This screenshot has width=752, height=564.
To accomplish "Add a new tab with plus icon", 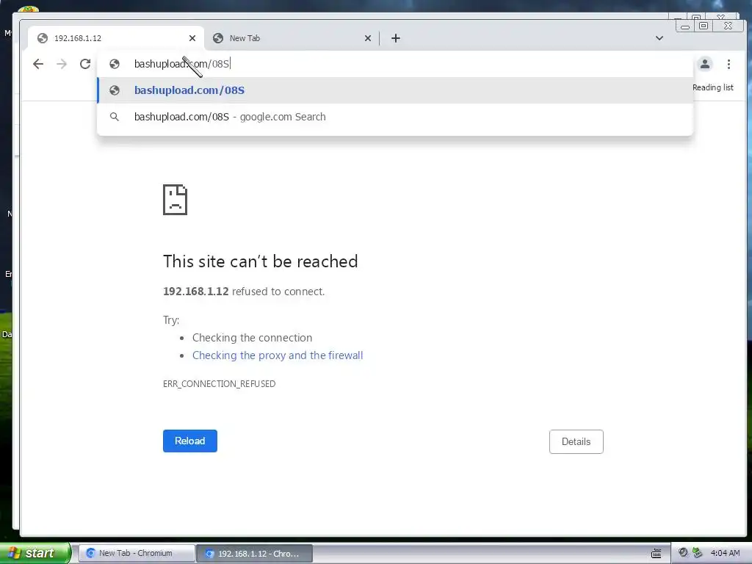I will pyautogui.click(x=396, y=38).
